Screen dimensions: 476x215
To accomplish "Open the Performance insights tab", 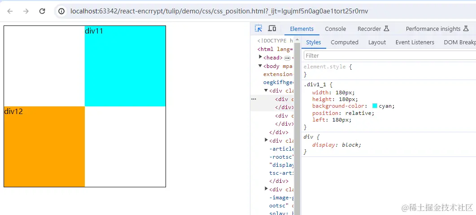I will pyautogui.click(x=433, y=29).
